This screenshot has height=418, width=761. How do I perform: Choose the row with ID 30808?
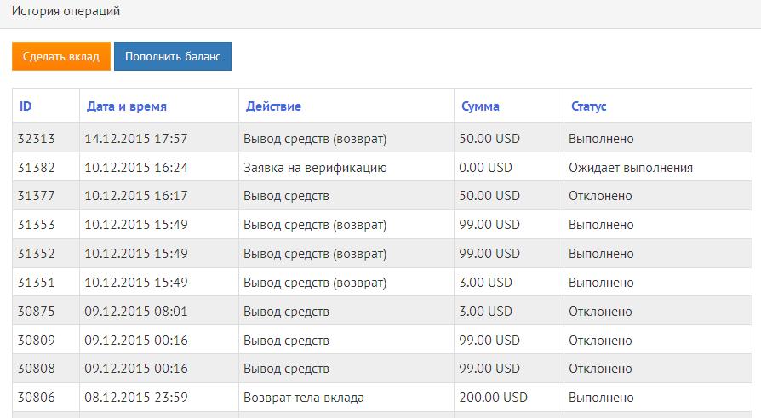[36, 369]
